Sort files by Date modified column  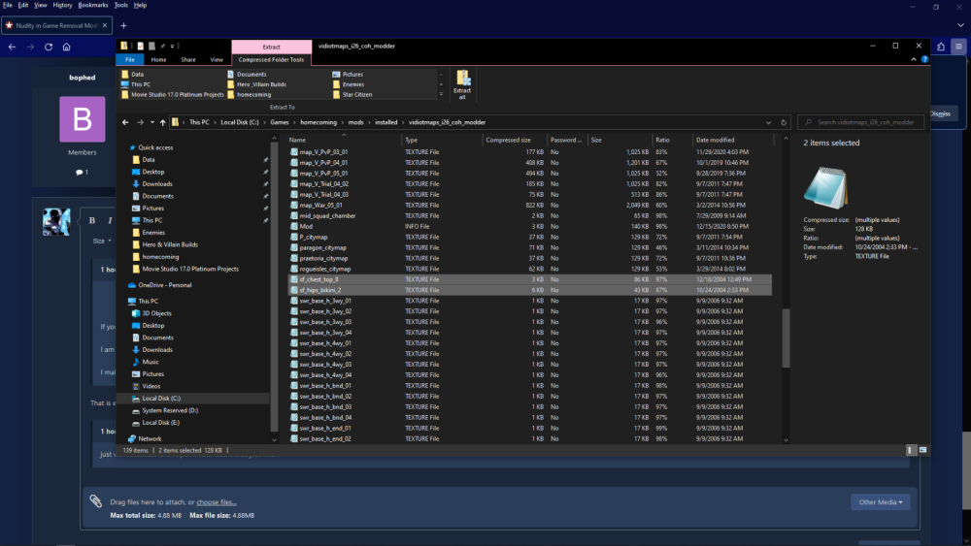click(715, 140)
